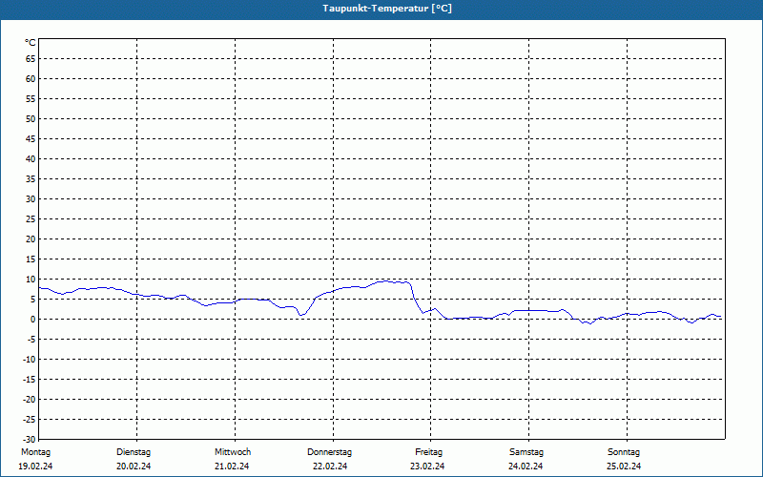Click the chart title 'Taupunkt-Temperatur [°C]'

387,9
